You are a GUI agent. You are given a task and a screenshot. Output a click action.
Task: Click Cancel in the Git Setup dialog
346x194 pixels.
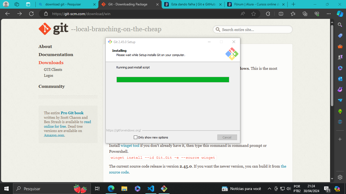click(227, 137)
